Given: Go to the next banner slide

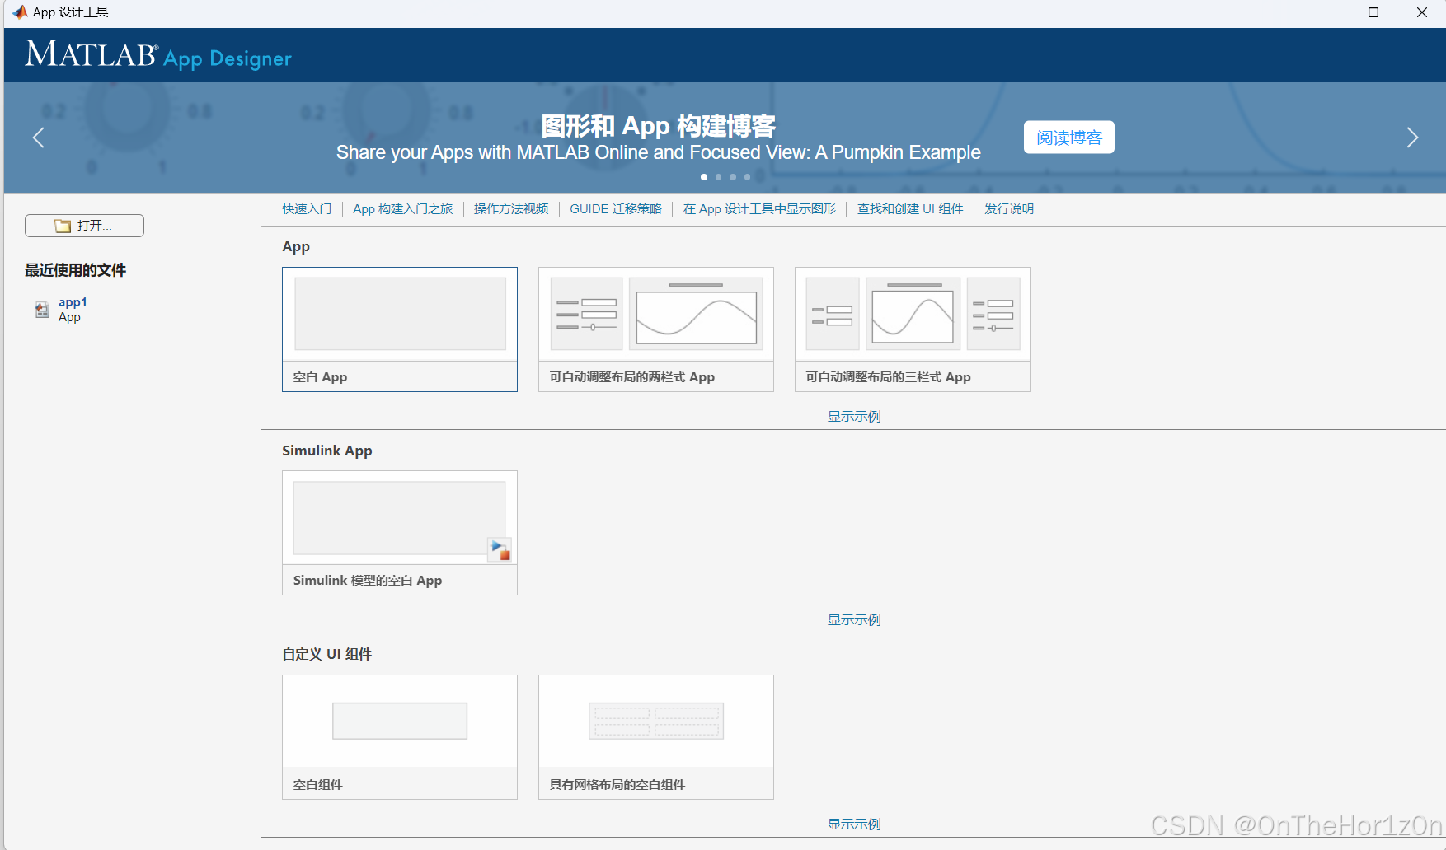Looking at the screenshot, I should 1412,138.
